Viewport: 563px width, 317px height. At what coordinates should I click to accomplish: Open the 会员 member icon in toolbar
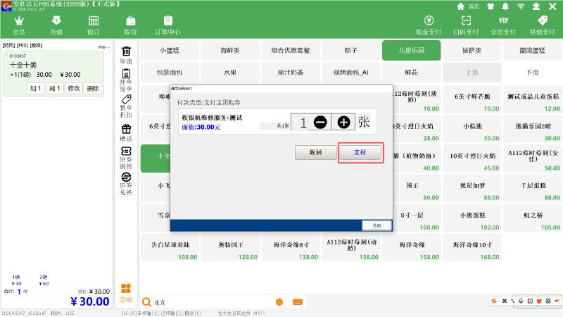19,25
